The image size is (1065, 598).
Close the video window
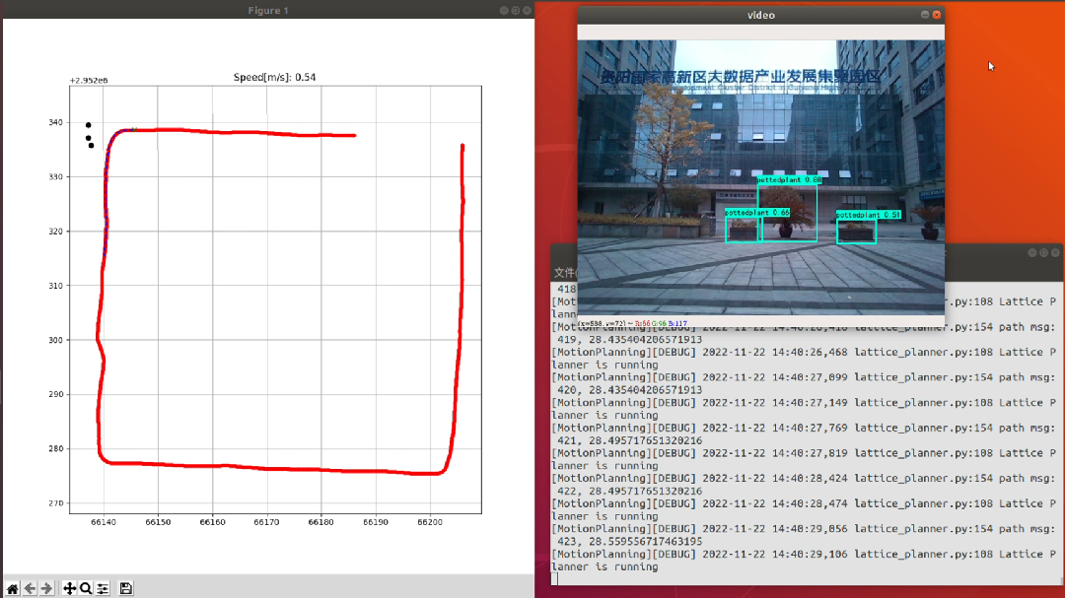tap(937, 14)
